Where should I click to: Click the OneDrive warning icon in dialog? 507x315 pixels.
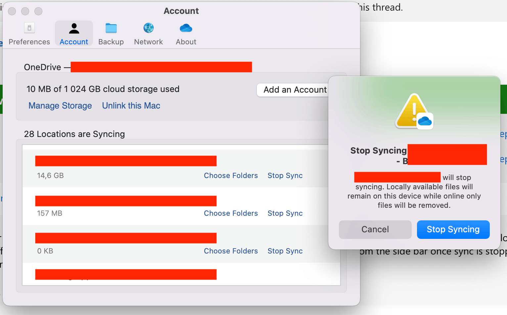click(x=414, y=112)
